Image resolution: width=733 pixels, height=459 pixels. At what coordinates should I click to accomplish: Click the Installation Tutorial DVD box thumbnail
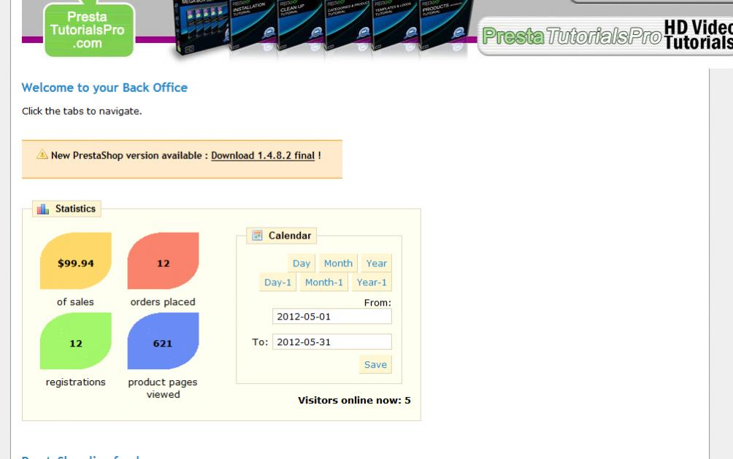coord(253,26)
